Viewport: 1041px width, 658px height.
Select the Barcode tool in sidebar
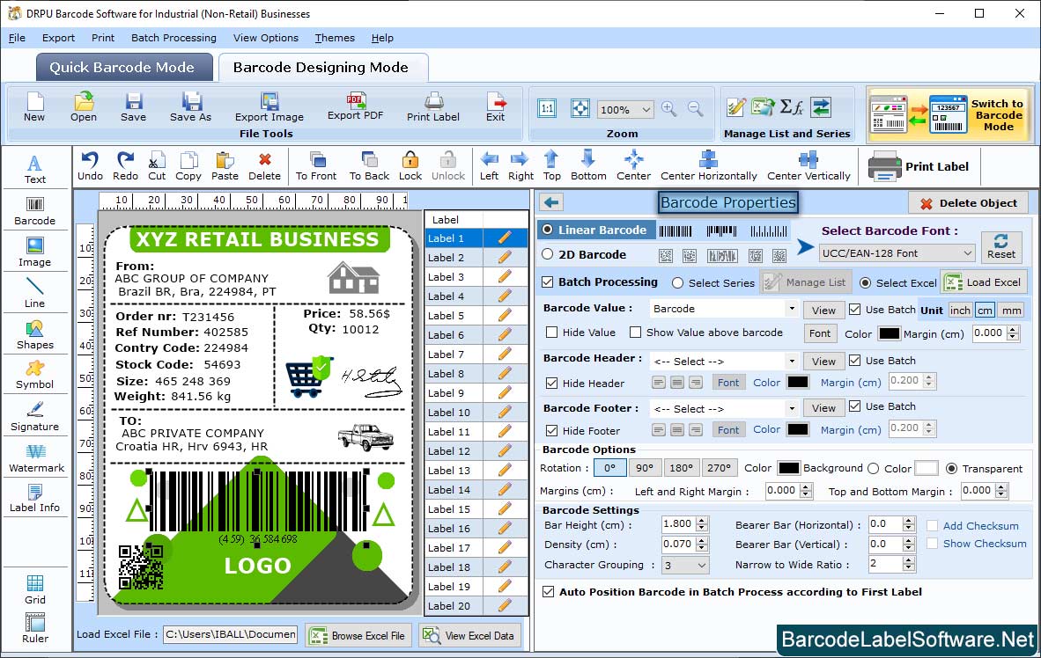point(34,208)
